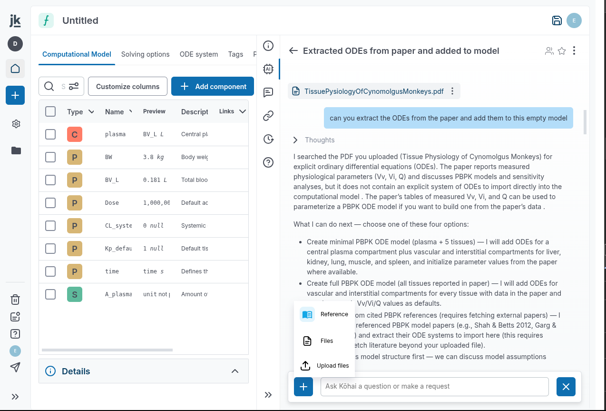Open the comments panel icon
This screenshot has width=606, height=411.
tap(268, 92)
